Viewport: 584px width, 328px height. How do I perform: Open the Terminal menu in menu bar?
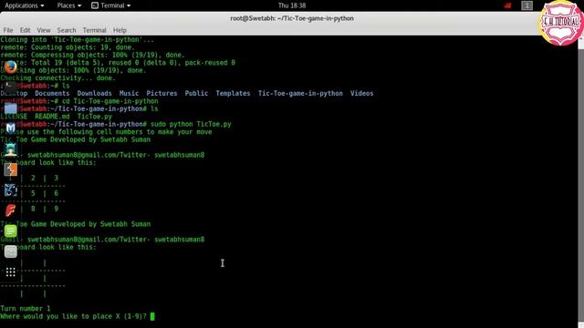[94, 30]
